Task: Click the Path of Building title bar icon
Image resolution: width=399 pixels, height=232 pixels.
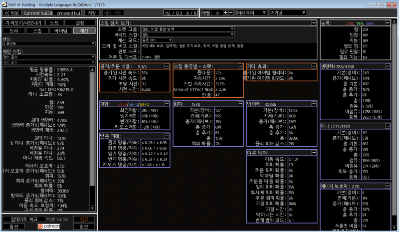Action: click(x=4, y=4)
